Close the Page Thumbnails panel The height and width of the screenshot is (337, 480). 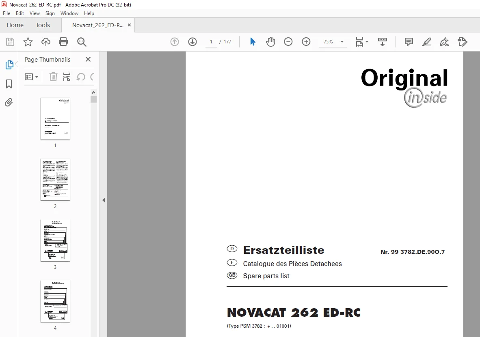click(x=88, y=59)
